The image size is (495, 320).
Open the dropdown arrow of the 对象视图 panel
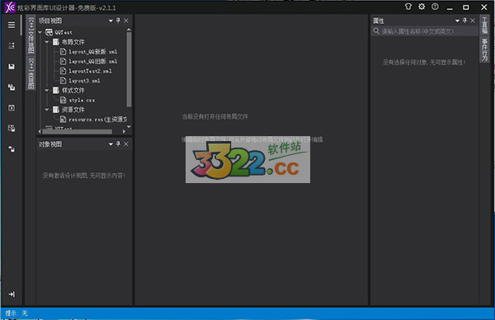(111, 144)
